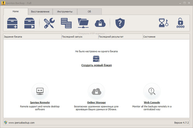The image size is (193, 128).
Task: Click the Последний запуск column header
Action: (x=80, y=37)
